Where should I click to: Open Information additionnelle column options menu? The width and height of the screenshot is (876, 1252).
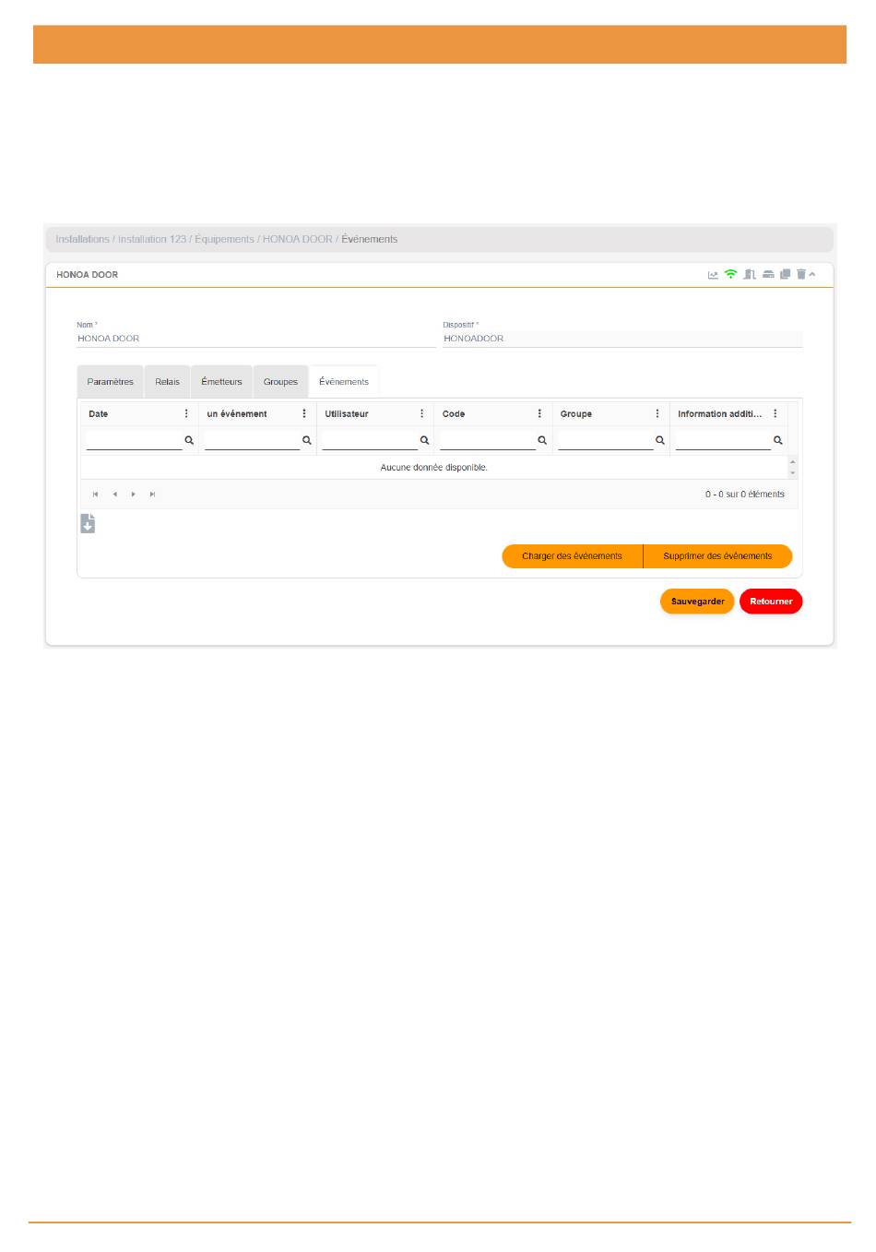(x=775, y=414)
